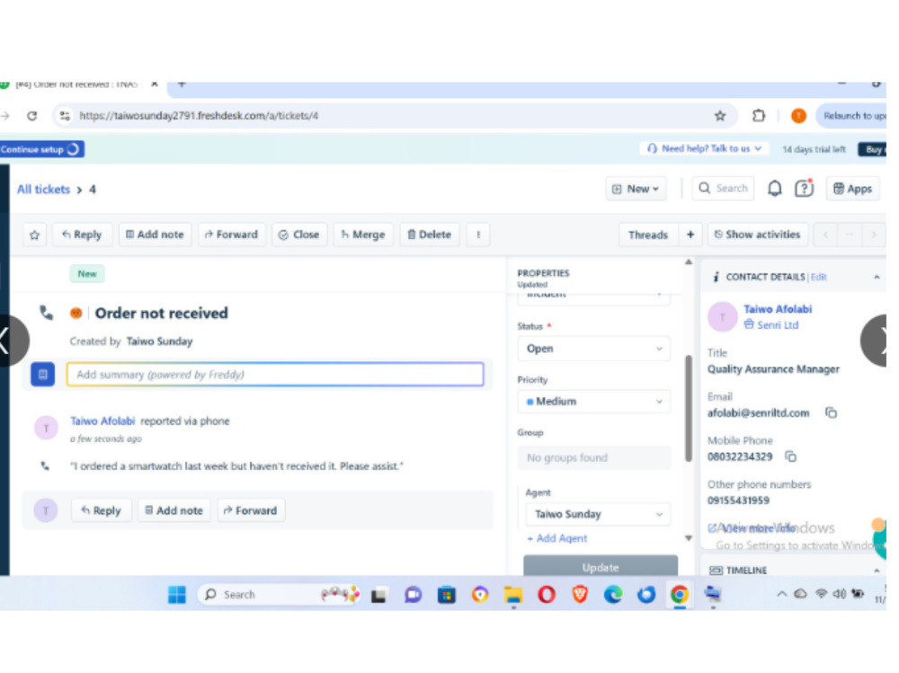
Task: Show hidden system tray icons
Action: pyautogui.click(x=781, y=595)
